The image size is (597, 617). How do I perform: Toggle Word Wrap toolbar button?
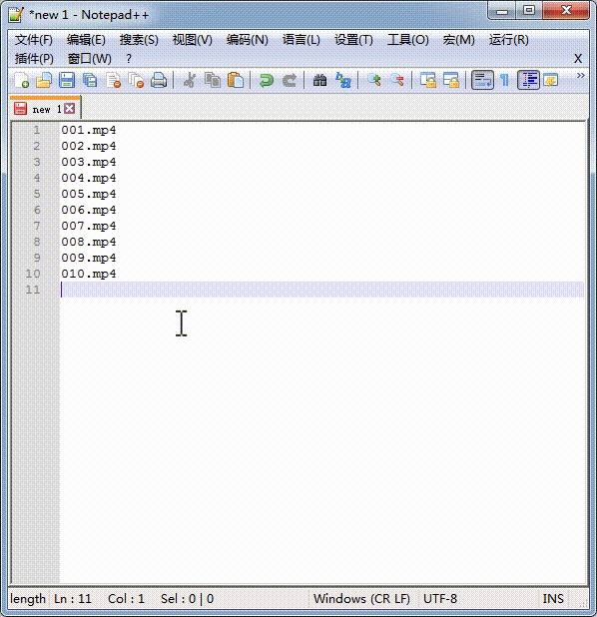coord(482,80)
